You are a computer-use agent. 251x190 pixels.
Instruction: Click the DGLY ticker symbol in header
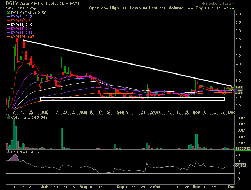click(12, 3)
